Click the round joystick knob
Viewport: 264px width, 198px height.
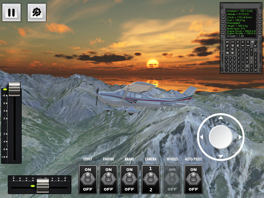pos(221,137)
